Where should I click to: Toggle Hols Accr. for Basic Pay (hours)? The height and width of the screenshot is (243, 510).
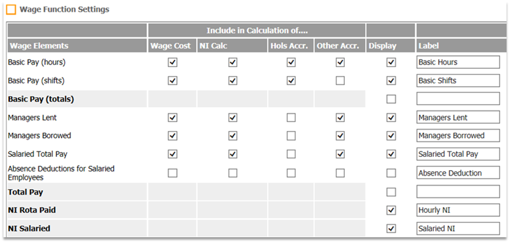(291, 62)
